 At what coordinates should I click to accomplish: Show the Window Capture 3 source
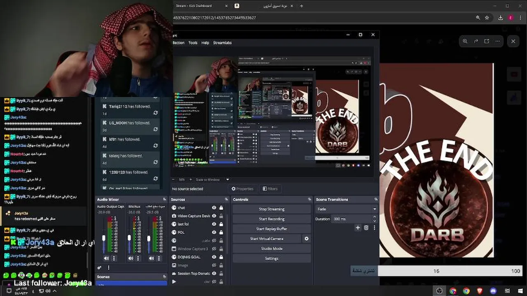click(x=214, y=249)
